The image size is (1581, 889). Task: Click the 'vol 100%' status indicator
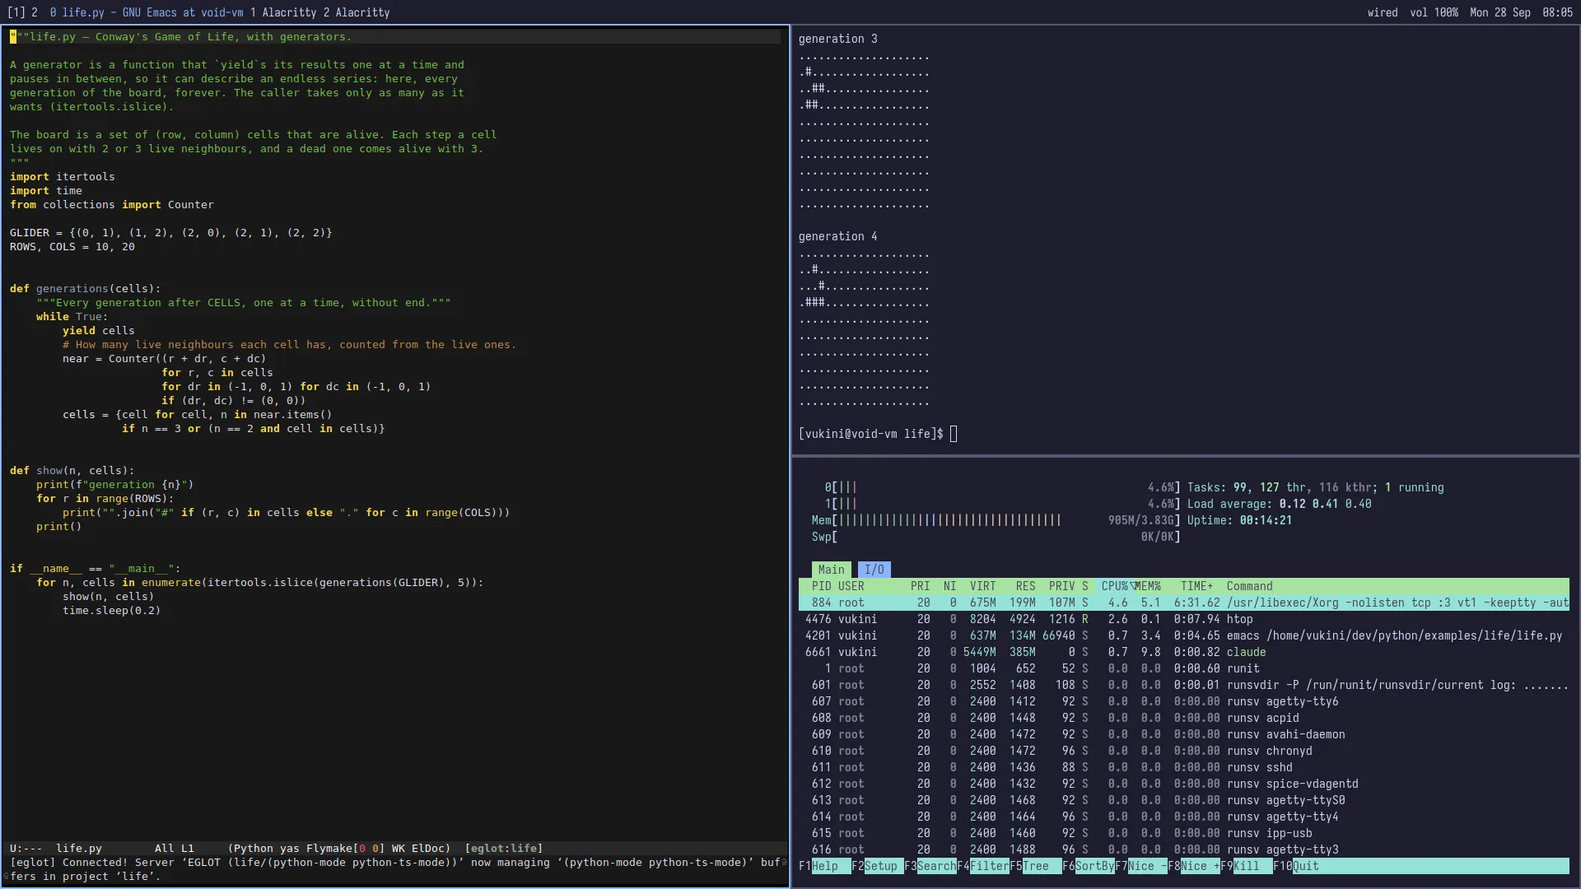click(x=1434, y=12)
